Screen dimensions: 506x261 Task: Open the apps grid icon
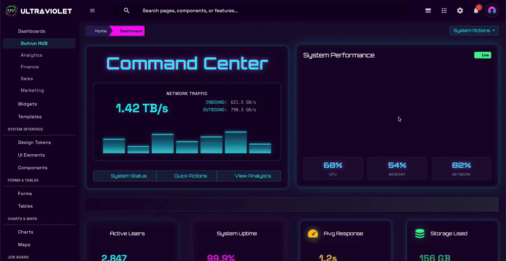coord(444,11)
